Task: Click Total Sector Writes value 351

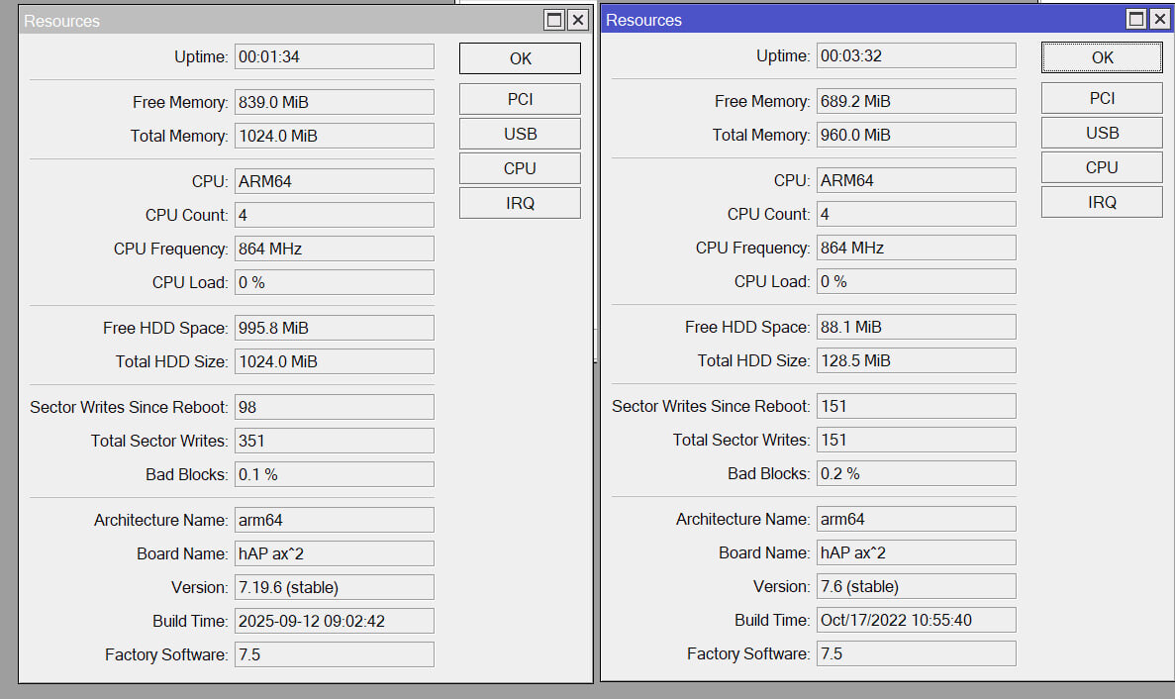Action: (x=335, y=442)
